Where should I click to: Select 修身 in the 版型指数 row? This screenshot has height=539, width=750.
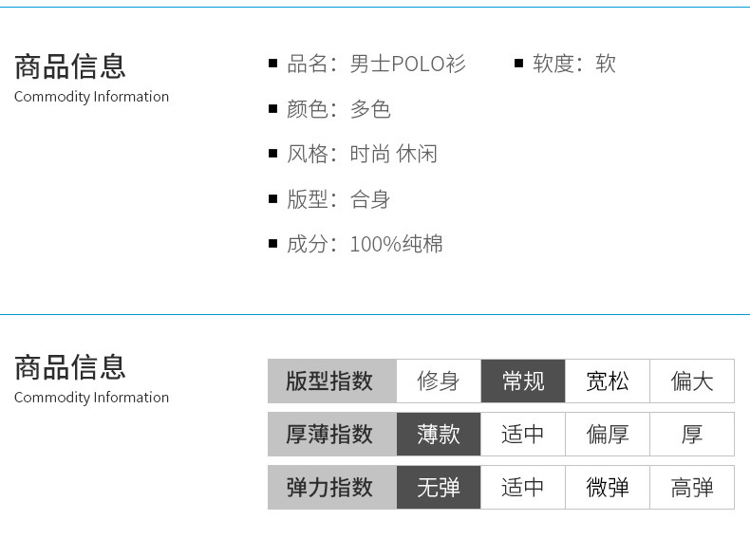pos(439,381)
